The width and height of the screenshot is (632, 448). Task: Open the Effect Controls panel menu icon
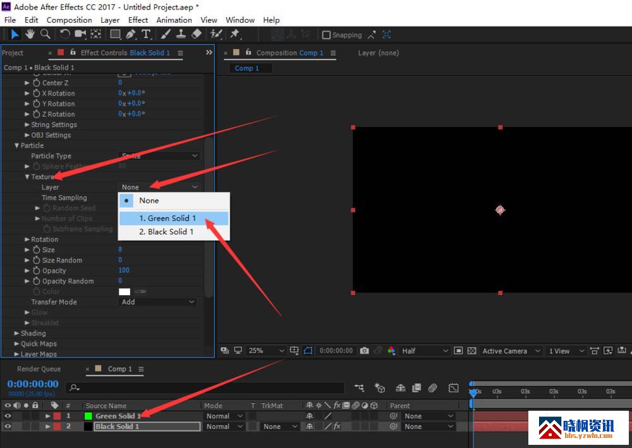[180, 53]
